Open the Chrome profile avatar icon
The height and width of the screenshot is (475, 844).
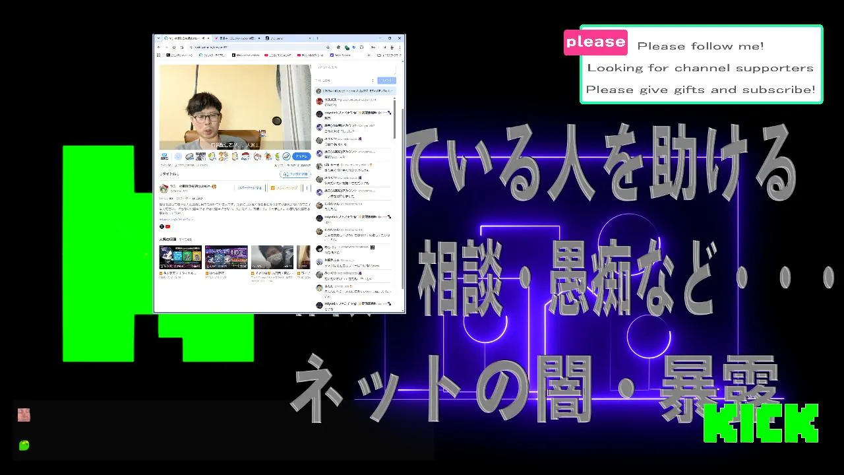coord(392,47)
